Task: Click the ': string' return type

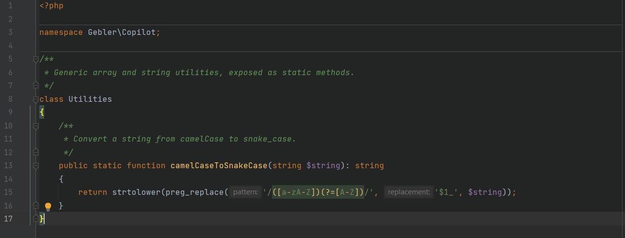Action: 365,165
